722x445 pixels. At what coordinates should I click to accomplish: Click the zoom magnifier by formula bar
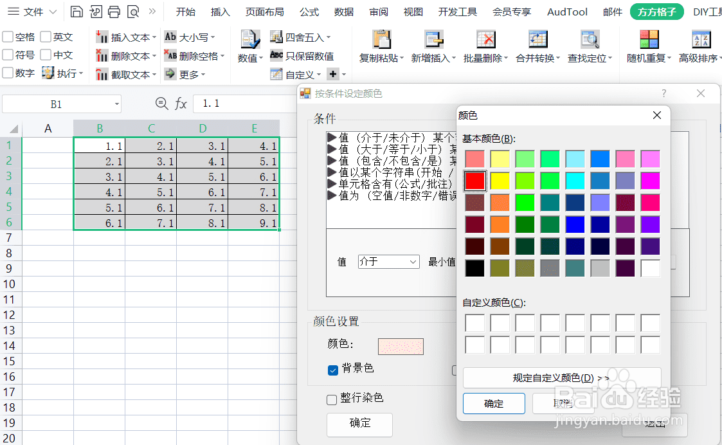click(161, 103)
